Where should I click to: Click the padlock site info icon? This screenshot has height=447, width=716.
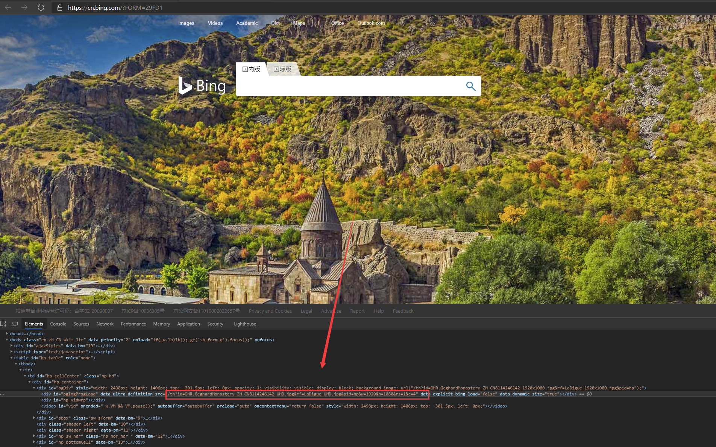pos(59,8)
